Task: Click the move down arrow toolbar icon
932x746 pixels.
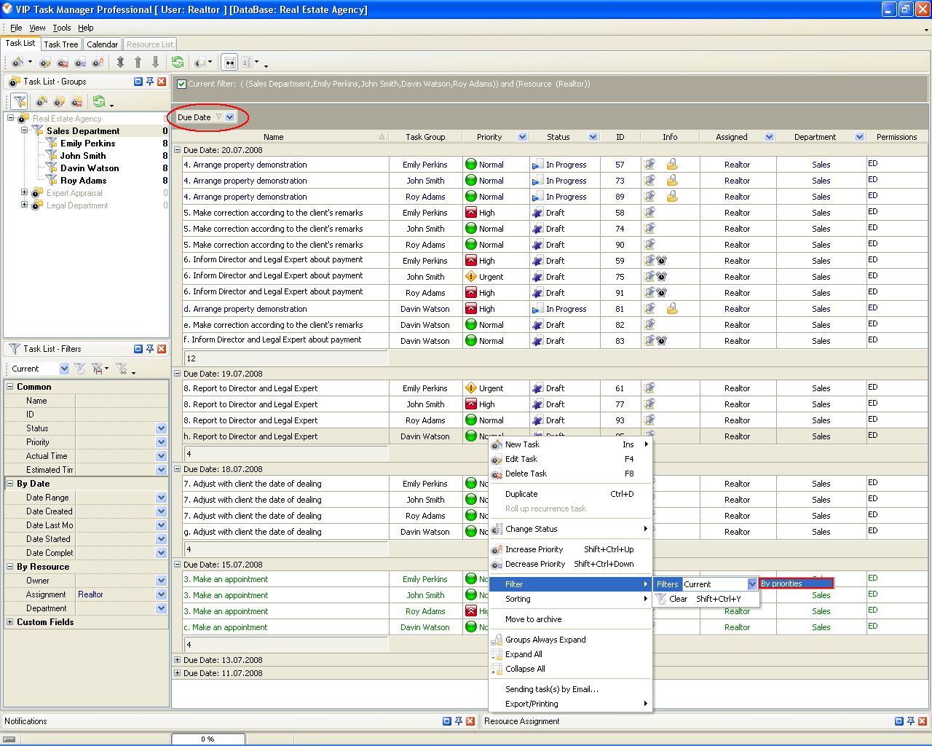Action: [155, 63]
